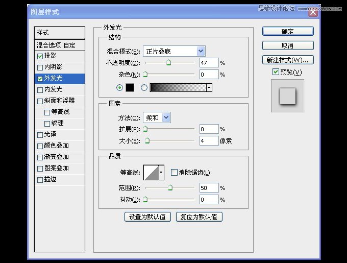Click the 不透明度 value field showing 47
The image size is (347, 263).
click(209, 63)
